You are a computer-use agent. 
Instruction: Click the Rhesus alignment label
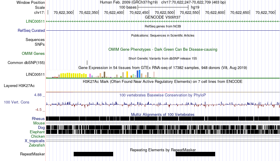[x=38, y=119]
